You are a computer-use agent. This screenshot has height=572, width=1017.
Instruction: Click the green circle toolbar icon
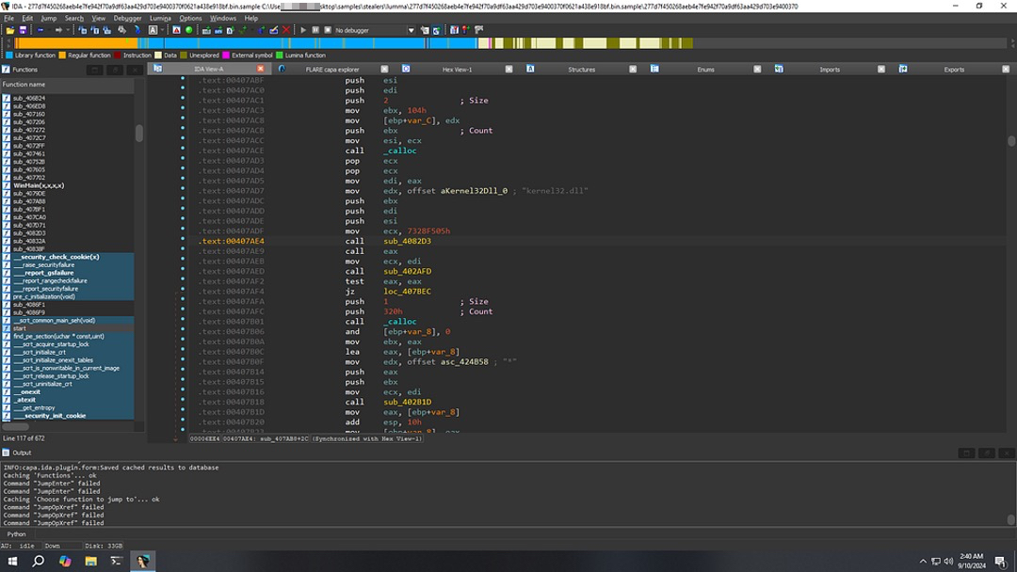point(188,30)
